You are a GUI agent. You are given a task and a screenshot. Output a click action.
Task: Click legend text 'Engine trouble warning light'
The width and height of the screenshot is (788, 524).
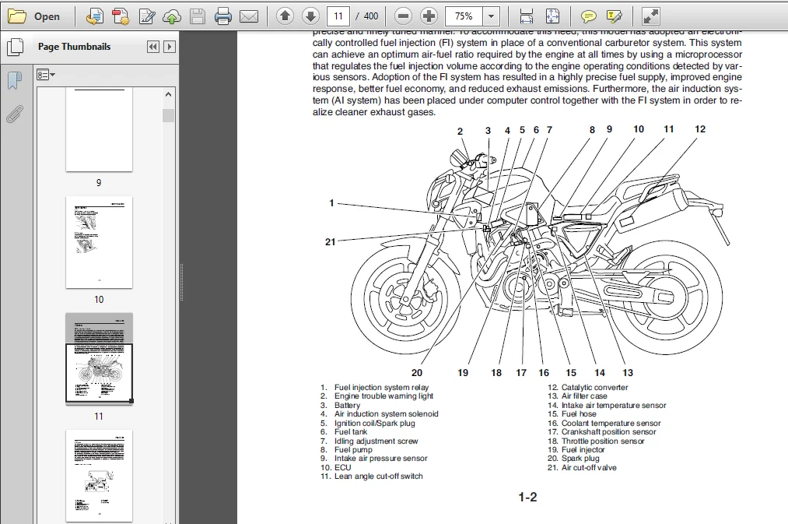[x=384, y=396]
